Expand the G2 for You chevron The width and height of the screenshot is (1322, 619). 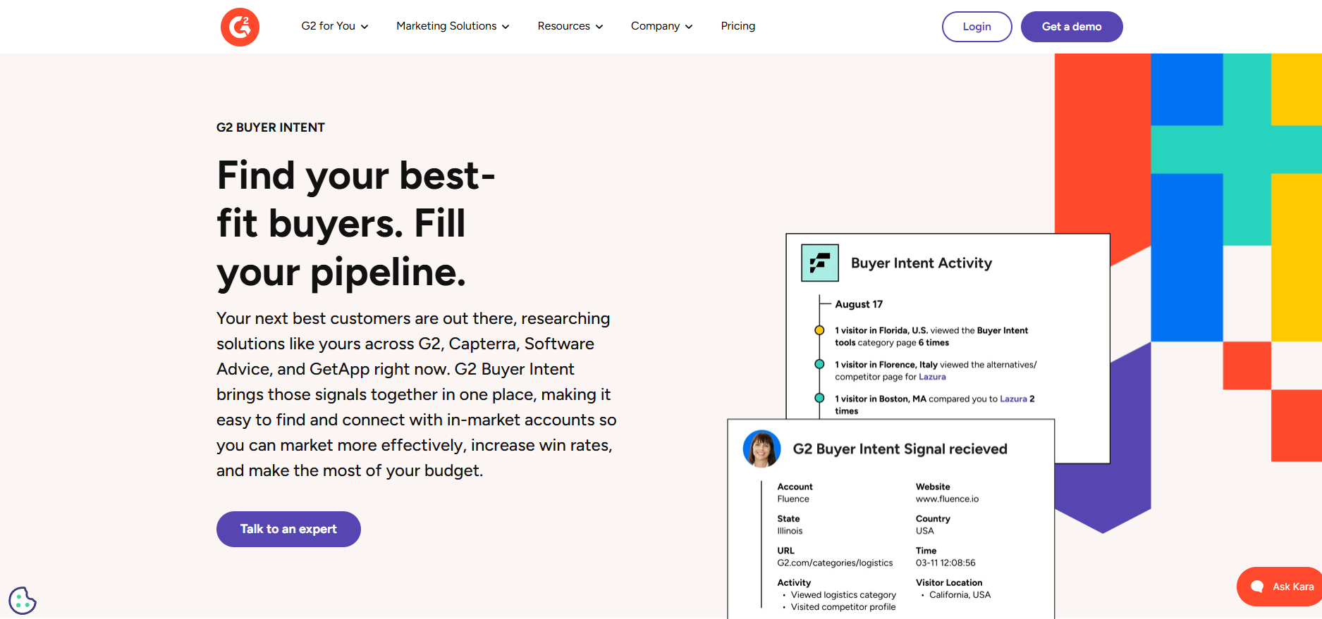pos(365,27)
